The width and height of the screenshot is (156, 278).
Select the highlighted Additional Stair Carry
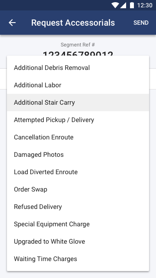pyautogui.click(x=78, y=103)
